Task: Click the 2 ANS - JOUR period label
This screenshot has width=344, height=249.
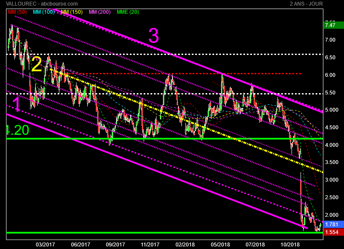Action: click(x=306, y=4)
